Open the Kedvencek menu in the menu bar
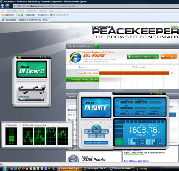 [31, 11]
